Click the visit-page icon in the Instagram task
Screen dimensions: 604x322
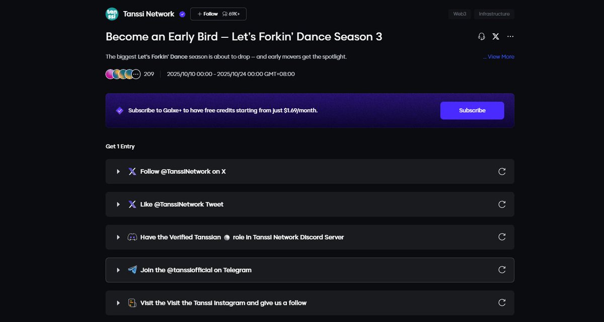pos(132,303)
